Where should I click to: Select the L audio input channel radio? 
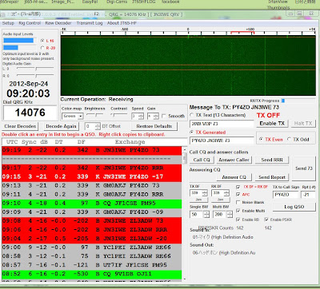pyautogui.click(x=42, y=41)
